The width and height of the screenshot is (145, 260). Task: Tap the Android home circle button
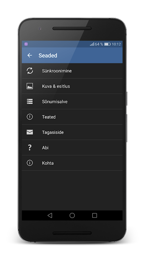72,215
